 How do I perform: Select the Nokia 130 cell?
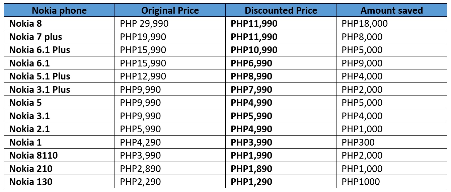(x=59, y=182)
